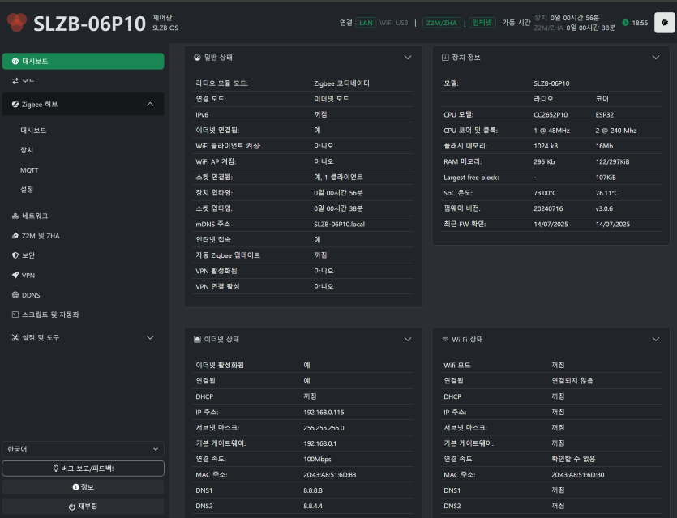Click the radio CPU model CC2652P10
The width and height of the screenshot is (677, 518).
pyautogui.click(x=551, y=115)
